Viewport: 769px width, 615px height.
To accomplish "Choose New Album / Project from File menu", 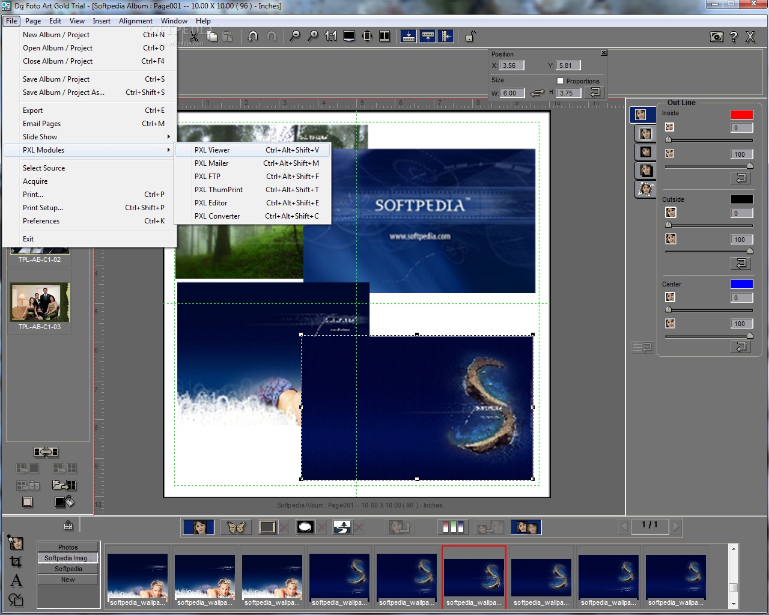I will 90,35.
